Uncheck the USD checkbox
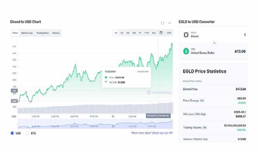The height and width of the screenshot is (153, 259). (12, 133)
